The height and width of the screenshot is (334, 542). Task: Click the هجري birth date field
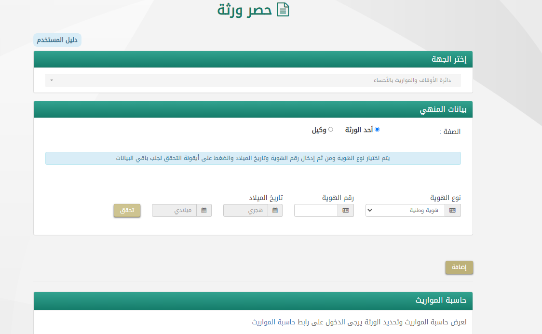(245, 211)
